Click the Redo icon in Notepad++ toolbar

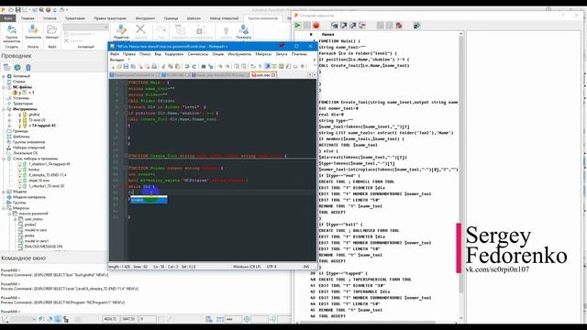pos(194,66)
